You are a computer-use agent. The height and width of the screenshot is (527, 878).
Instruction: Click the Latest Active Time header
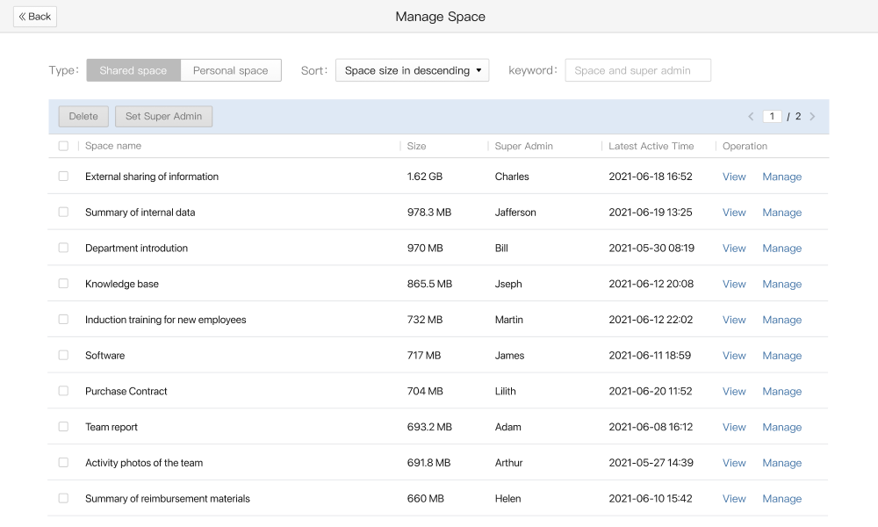point(651,146)
